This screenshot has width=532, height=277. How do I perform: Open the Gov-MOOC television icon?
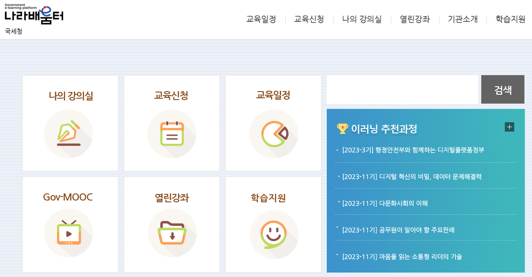[x=69, y=233]
